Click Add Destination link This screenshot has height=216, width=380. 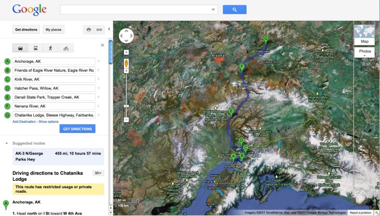point(24,122)
